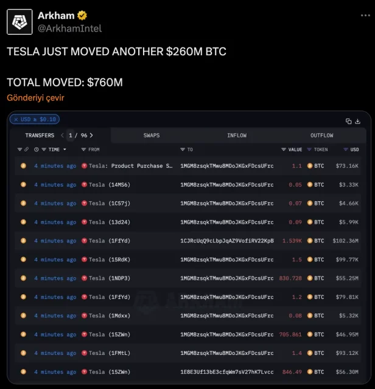Switch to the INFLOW tab
The width and height of the screenshot is (375, 389).
pos(237,136)
